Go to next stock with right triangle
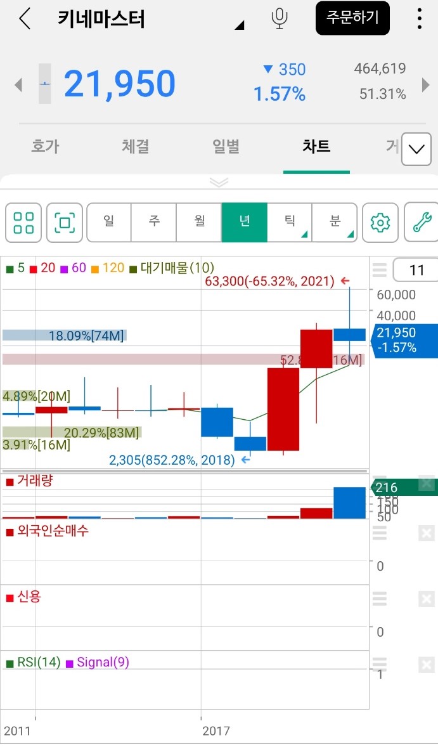The image size is (438, 747). coord(426,85)
